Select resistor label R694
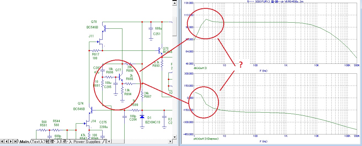 (x=128, y=94)
